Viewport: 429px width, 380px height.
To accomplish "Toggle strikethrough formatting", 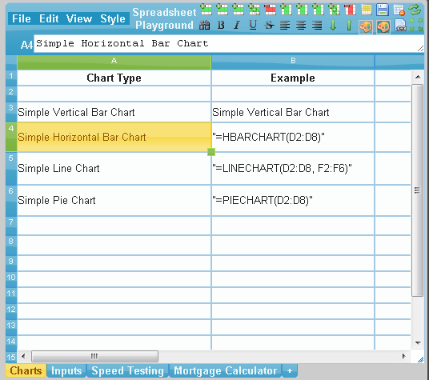I will [x=269, y=26].
